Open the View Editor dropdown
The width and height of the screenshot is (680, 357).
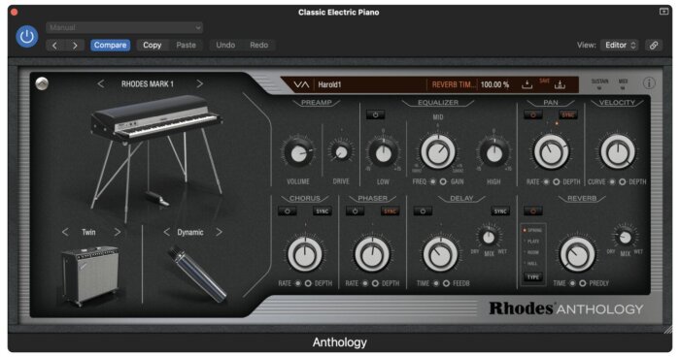(x=620, y=45)
